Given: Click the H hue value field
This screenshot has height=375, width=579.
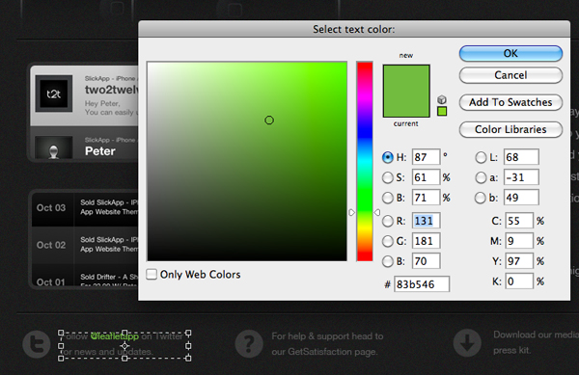Looking at the screenshot, I should tap(427, 157).
